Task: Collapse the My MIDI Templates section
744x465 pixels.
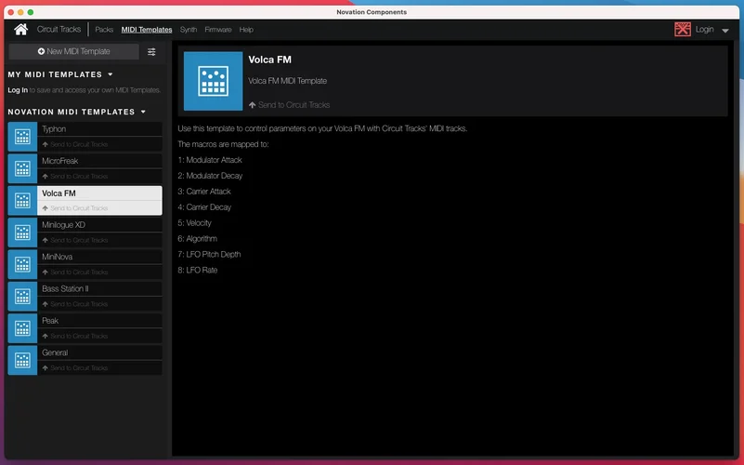Action: [x=111, y=74]
